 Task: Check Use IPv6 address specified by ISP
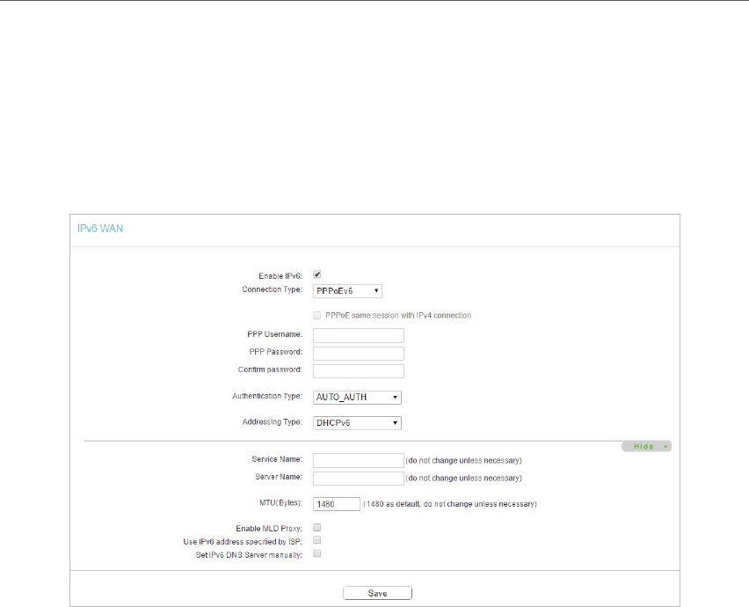(316, 540)
